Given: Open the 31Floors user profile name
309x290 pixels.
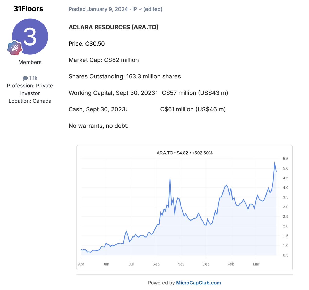Looking at the screenshot, I should [28, 9].
